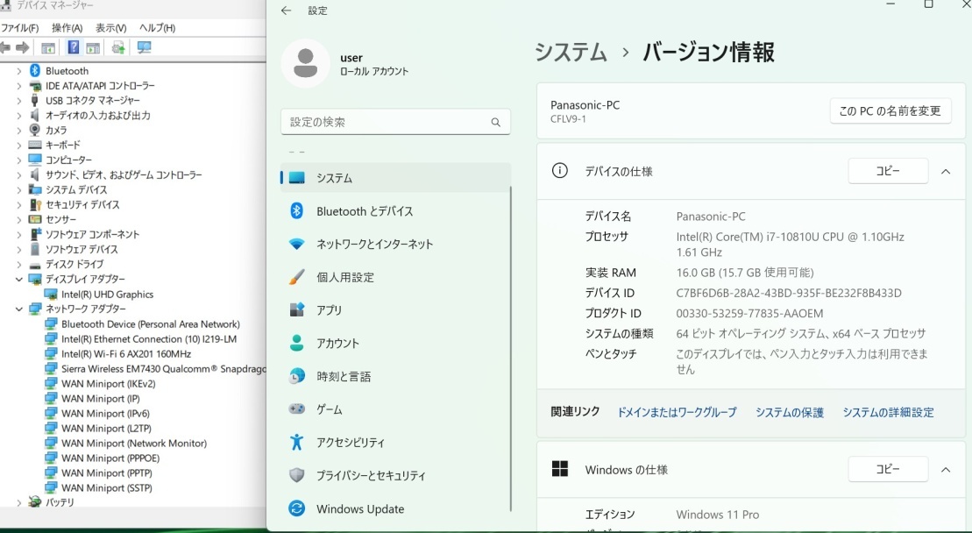Open the ヘルプ(H) menu
972x533 pixels.
pyautogui.click(x=158, y=28)
